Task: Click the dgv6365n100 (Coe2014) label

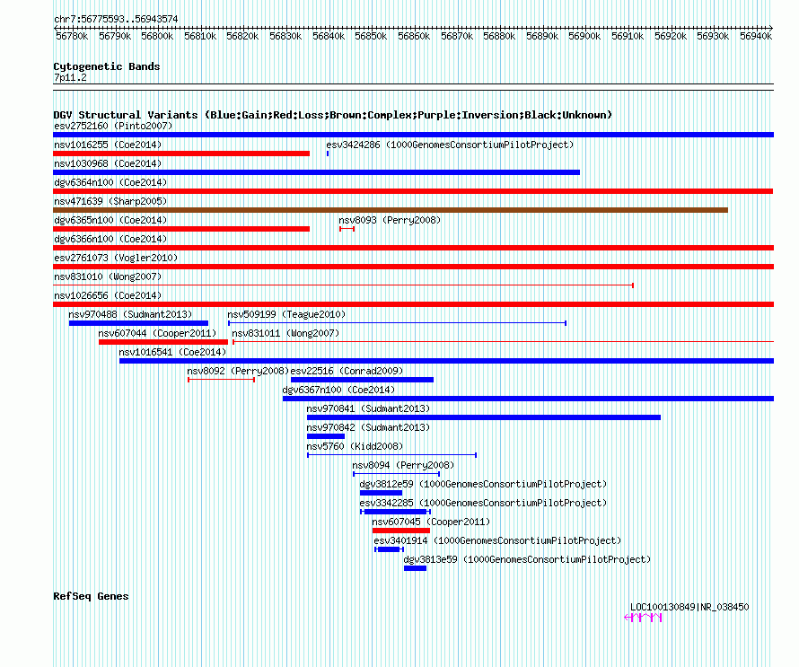Action: tap(110, 220)
